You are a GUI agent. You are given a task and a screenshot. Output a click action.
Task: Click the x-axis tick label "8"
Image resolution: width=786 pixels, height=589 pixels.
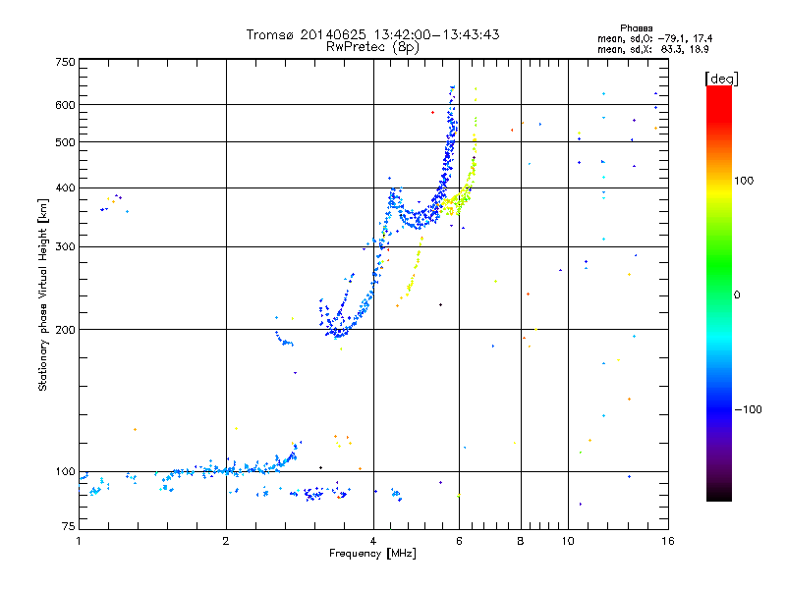(x=521, y=541)
